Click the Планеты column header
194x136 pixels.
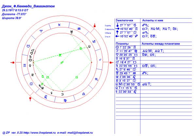click(122, 44)
